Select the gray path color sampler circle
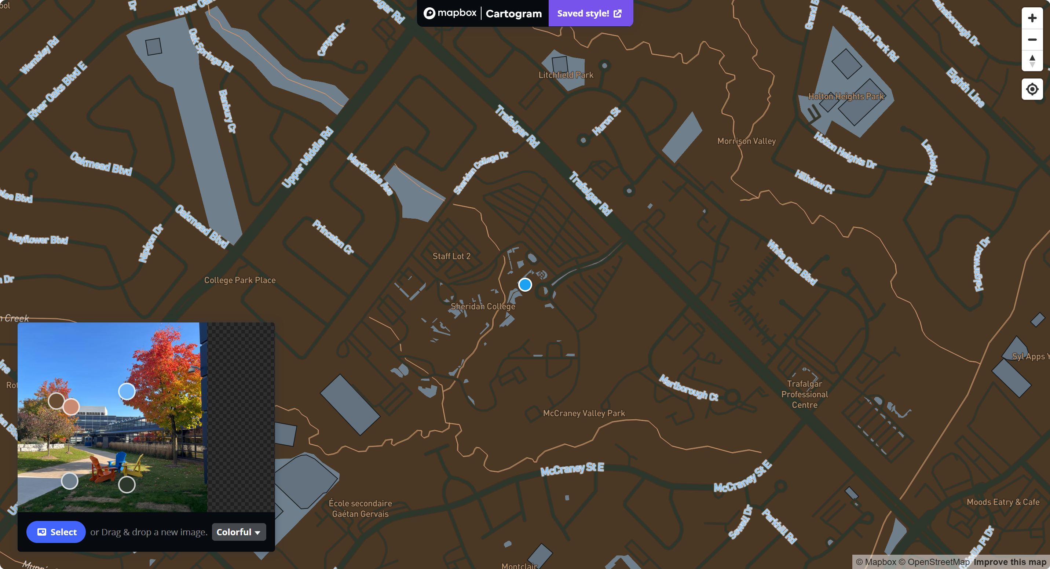The image size is (1050, 569). tap(70, 481)
